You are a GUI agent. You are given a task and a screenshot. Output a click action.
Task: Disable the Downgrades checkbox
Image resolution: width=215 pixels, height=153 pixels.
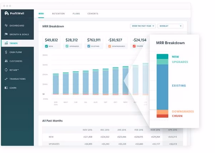point(110,46)
